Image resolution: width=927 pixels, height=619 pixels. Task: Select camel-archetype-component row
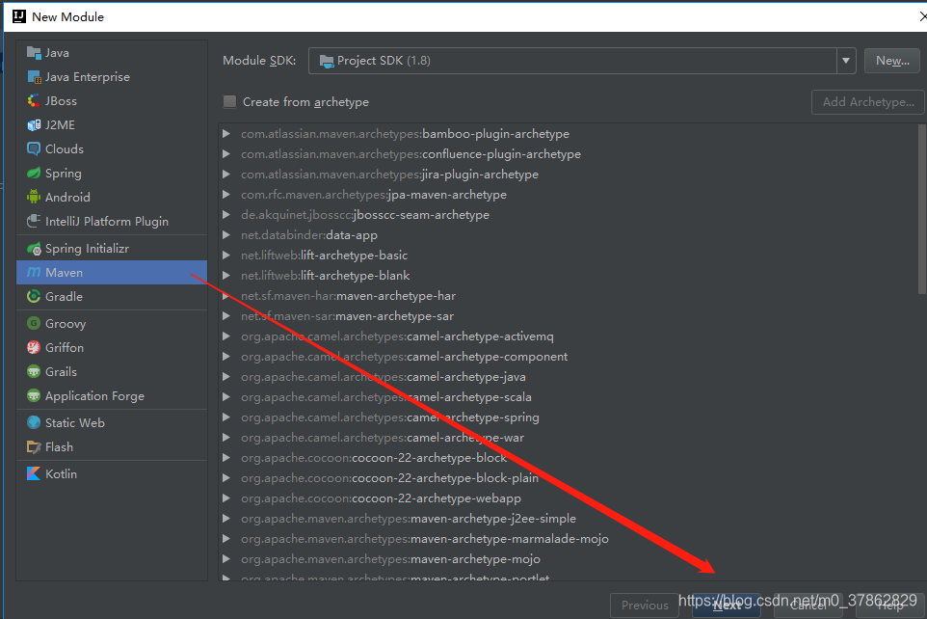568,356
